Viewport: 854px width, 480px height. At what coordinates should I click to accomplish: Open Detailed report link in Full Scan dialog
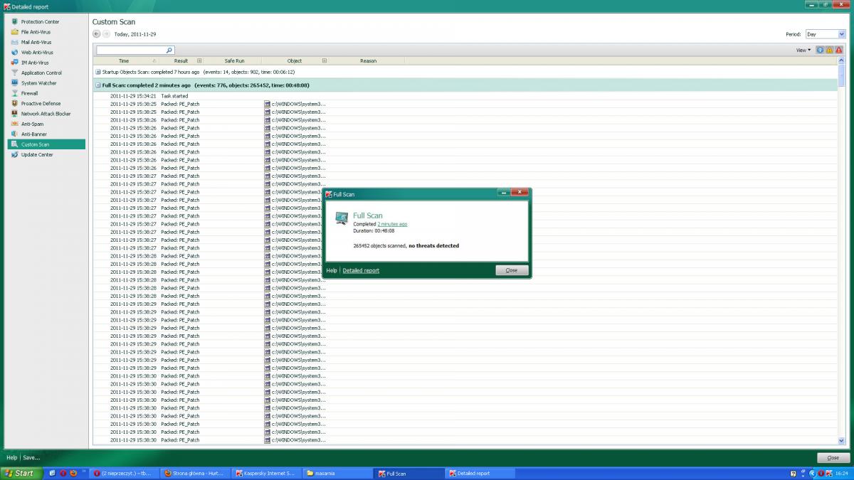[x=361, y=270]
